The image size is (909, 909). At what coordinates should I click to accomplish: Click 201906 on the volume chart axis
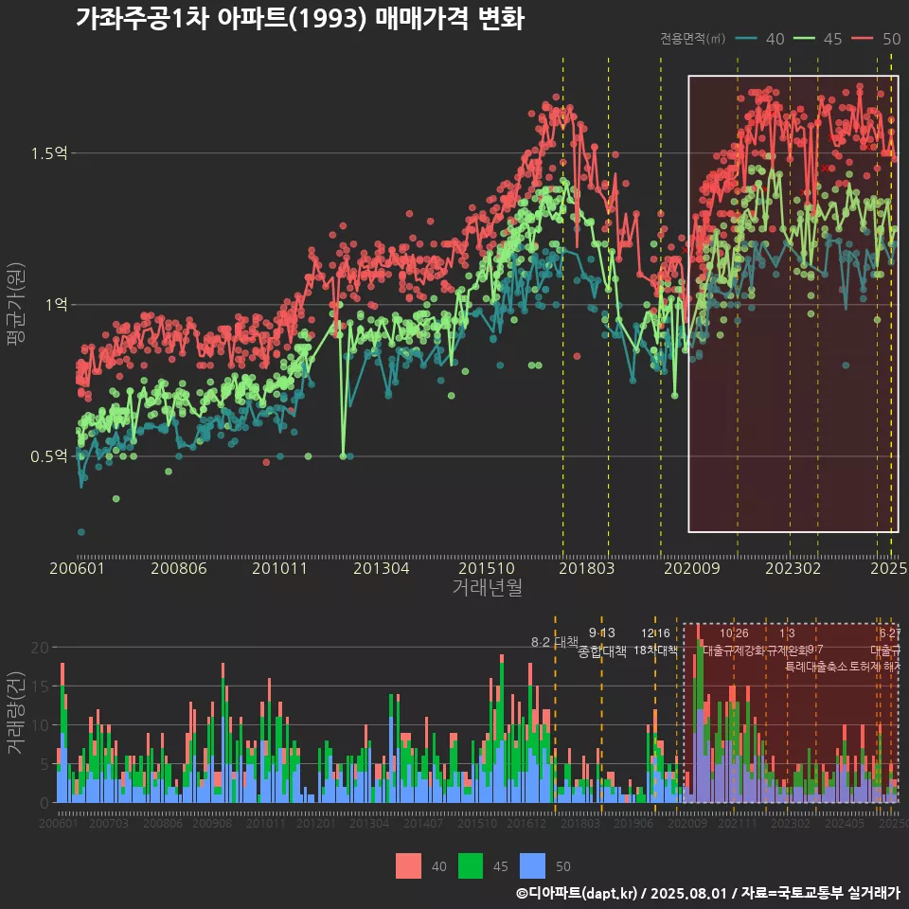pyautogui.click(x=633, y=823)
